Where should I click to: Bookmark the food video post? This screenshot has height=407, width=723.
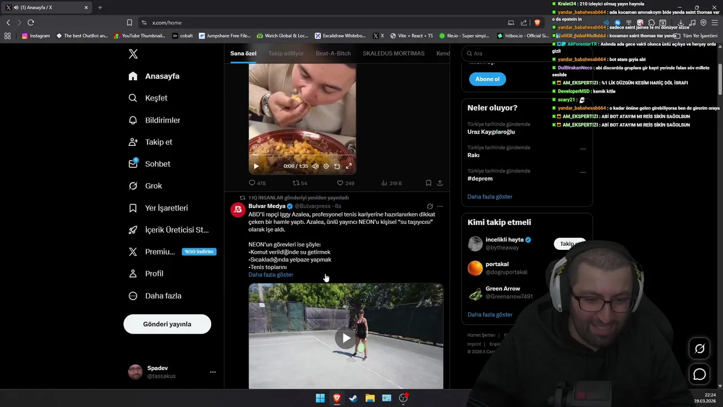pos(429,183)
